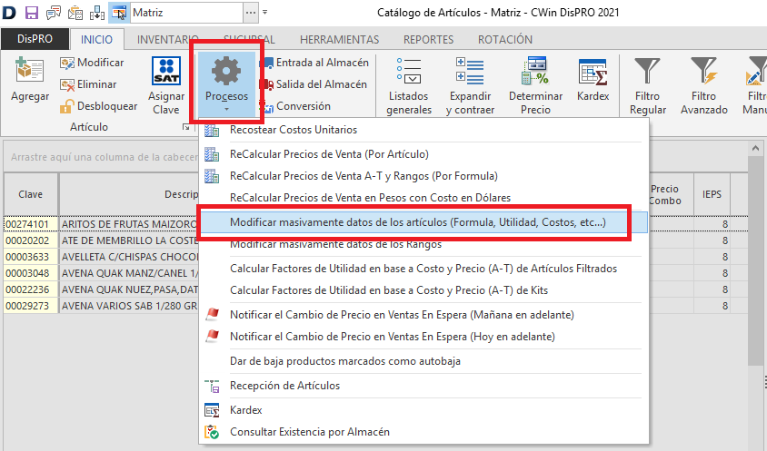Select Modificar masivamente datos de los artículos

point(417,222)
